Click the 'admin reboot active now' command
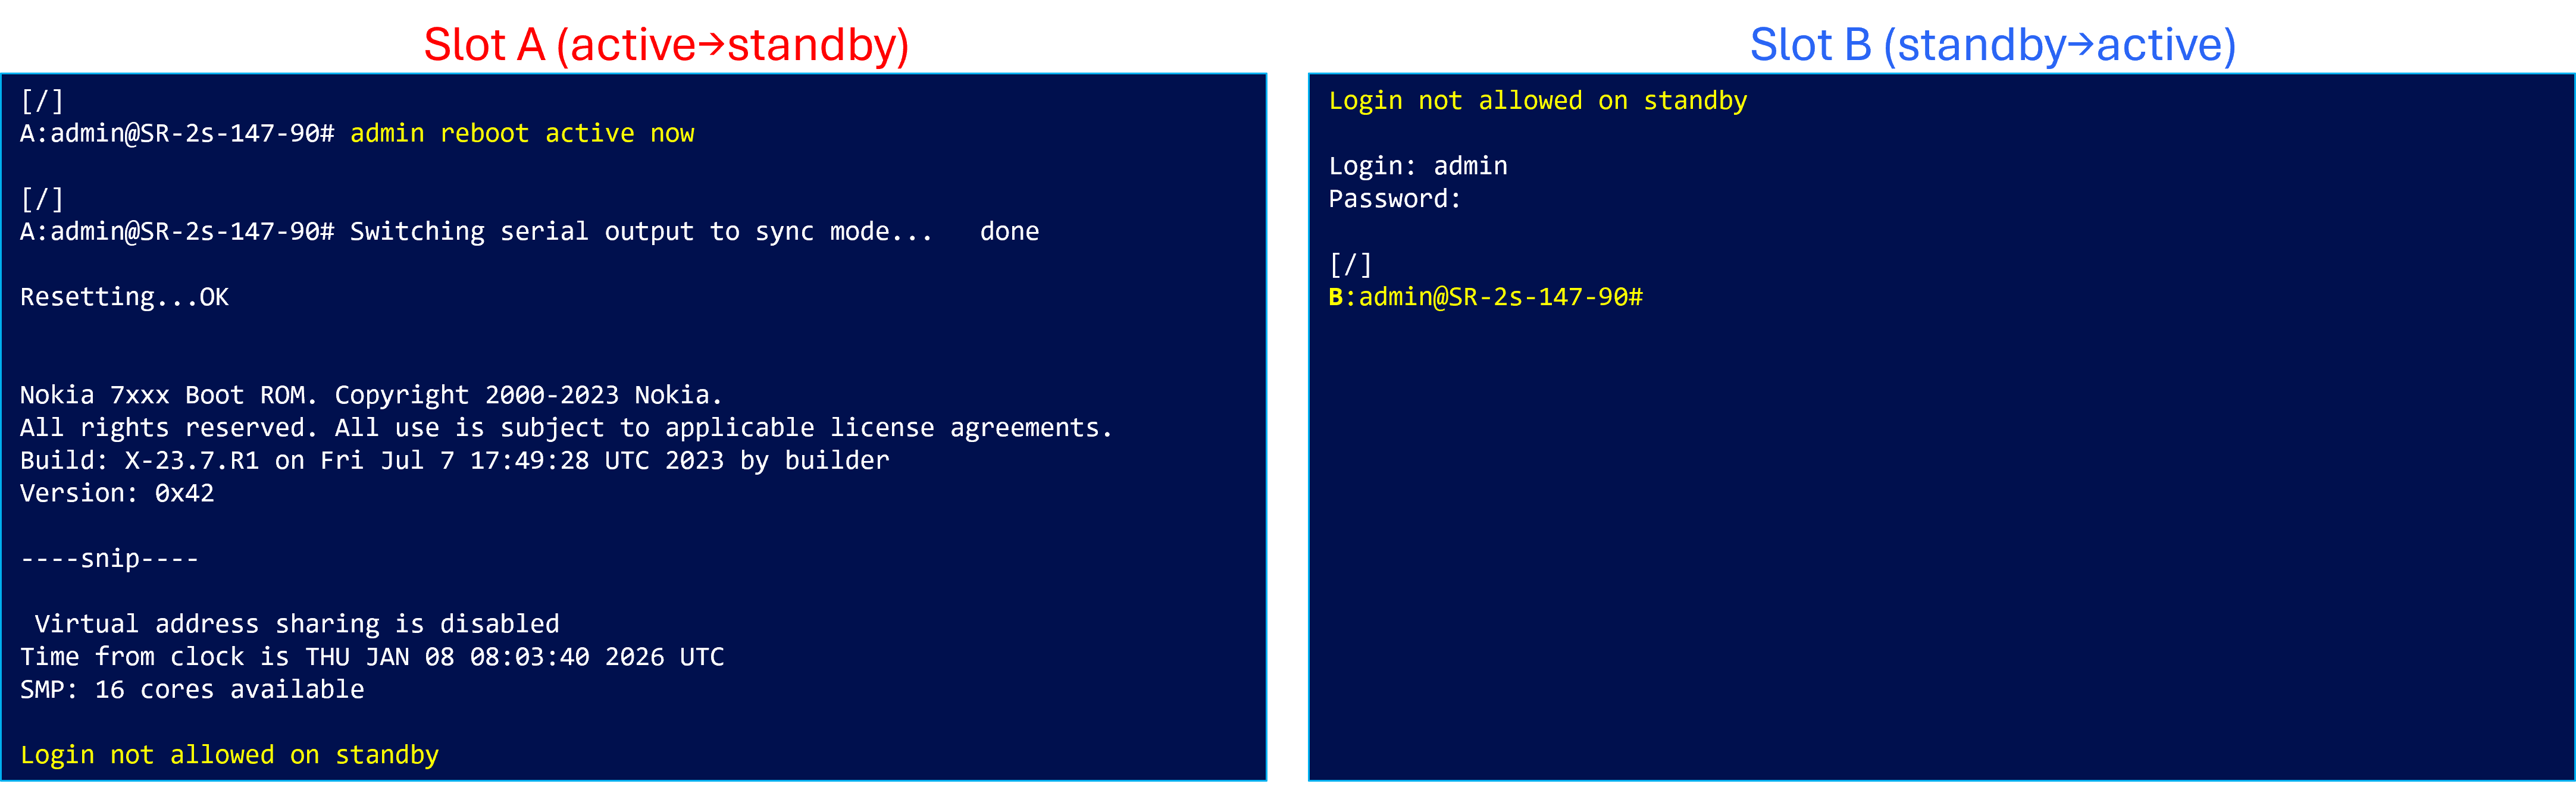The image size is (2576, 787). tap(521, 133)
